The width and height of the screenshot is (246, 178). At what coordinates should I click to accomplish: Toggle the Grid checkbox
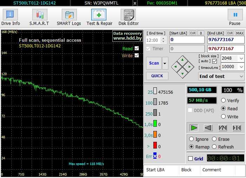click(190, 159)
